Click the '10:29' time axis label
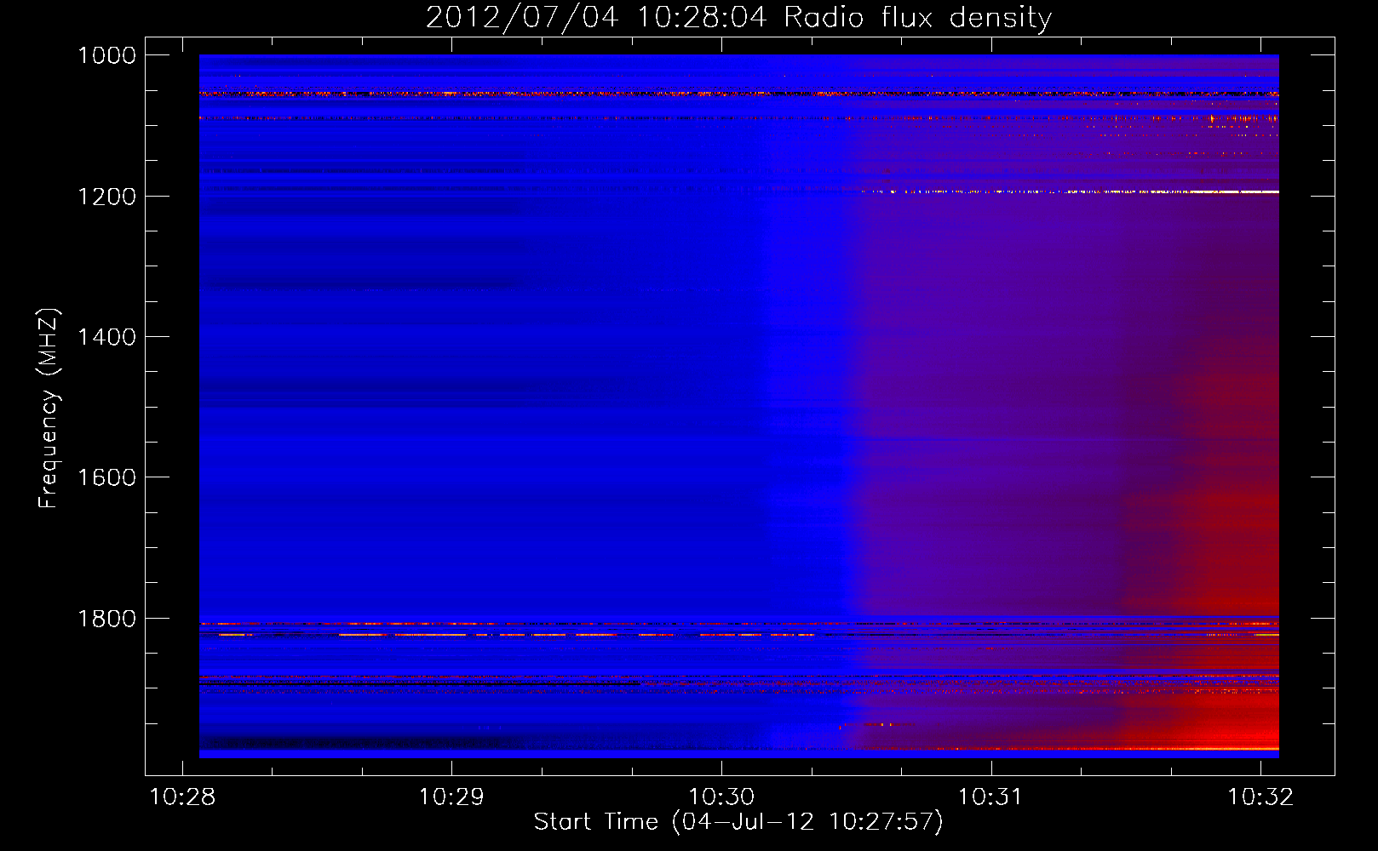This screenshot has height=851, width=1378. tap(451, 797)
